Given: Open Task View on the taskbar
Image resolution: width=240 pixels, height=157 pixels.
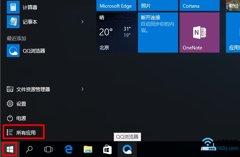Looking at the screenshot, I should pos(48,149).
